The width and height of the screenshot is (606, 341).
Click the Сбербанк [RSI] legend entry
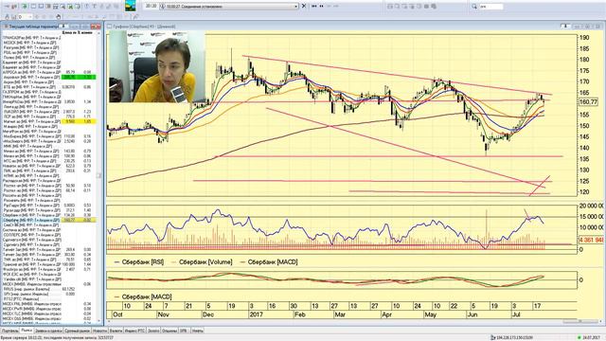tap(139, 262)
